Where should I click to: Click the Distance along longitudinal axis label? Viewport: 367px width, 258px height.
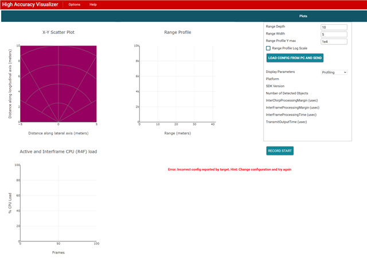pyautogui.click(x=10, y=84)
